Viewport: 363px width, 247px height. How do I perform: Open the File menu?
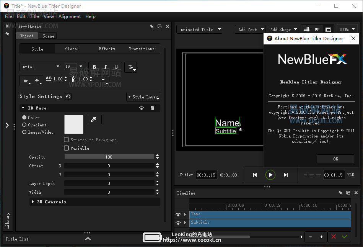point(8,16)
